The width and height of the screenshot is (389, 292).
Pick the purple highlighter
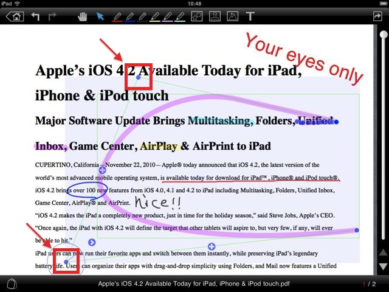click(168, 17)
